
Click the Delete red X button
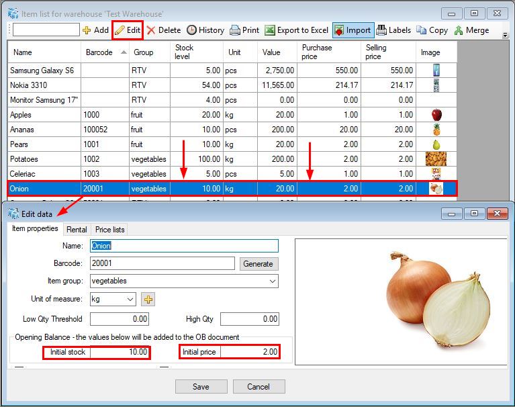pyautogui.click(x=164, y=30)
